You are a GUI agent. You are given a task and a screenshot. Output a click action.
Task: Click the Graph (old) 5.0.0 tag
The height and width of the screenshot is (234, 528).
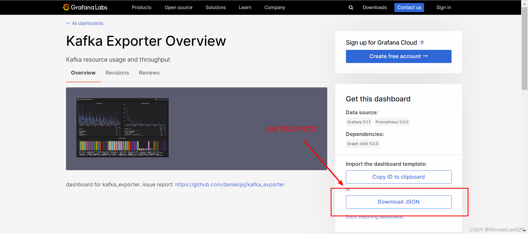[363, 144]
